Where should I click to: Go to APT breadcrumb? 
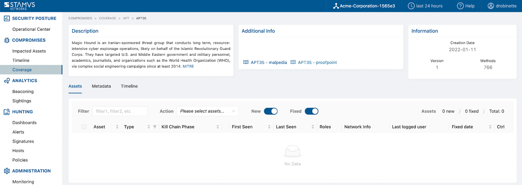pos(126,18)
